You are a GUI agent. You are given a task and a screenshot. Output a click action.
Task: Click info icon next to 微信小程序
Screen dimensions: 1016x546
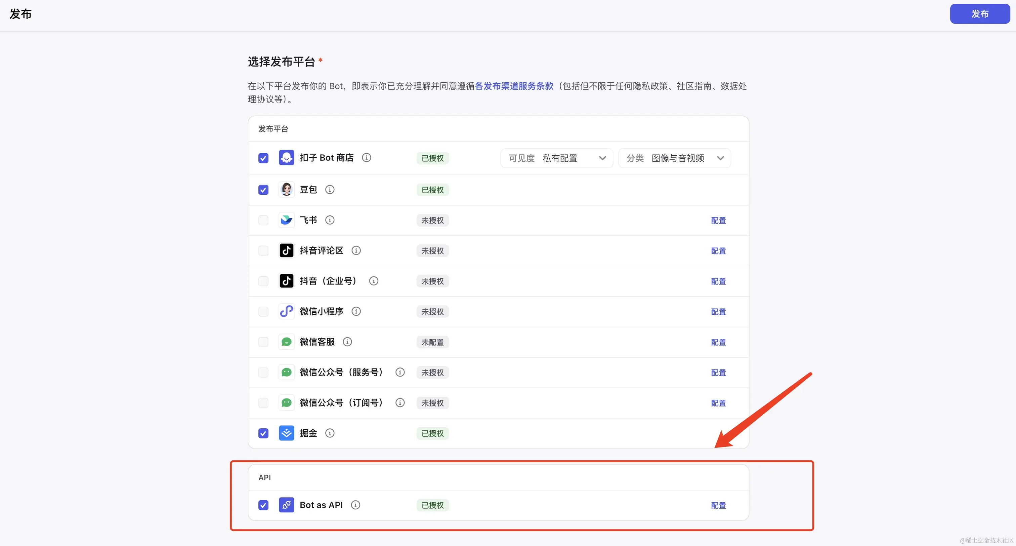tap(356, 311)
